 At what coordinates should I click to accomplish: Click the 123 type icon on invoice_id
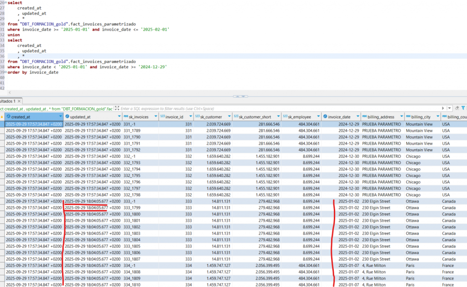click(x=162, y=117)
